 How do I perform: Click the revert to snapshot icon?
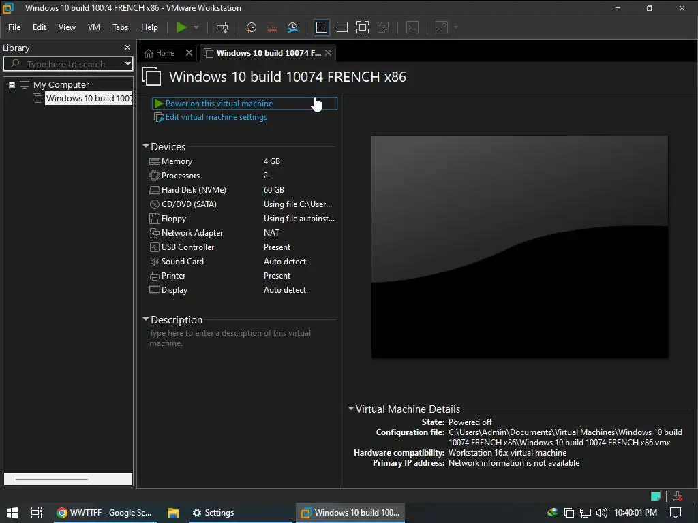click(272, 27)
